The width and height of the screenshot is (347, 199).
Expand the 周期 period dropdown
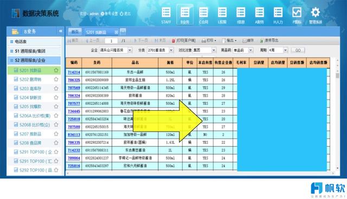(286, 50)
